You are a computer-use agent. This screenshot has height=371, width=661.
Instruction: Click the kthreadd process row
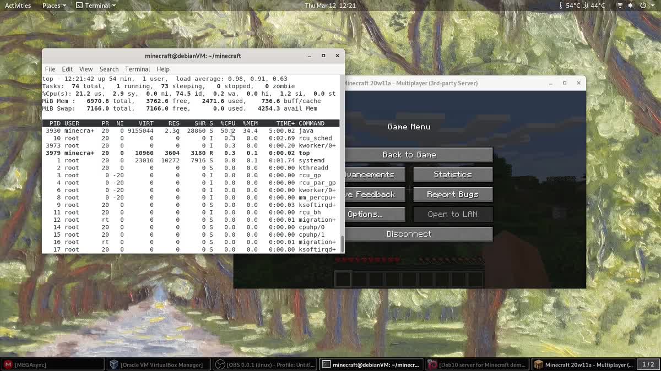tap(191, 168)
